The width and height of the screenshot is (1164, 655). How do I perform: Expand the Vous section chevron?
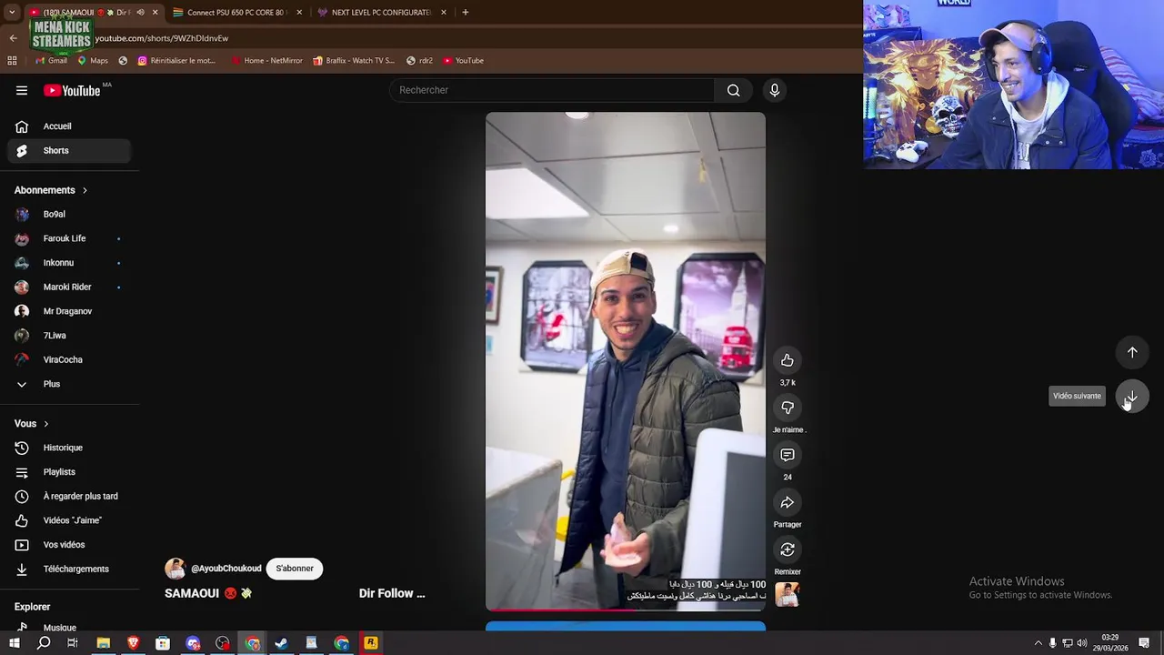(45, 424)
